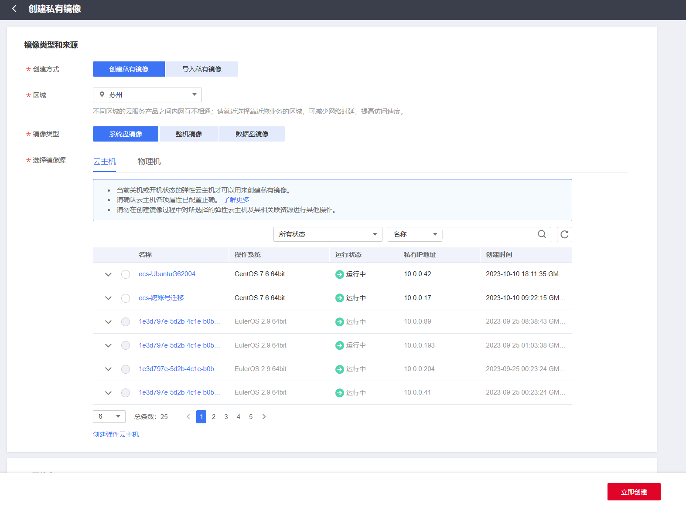Click status icon in the 10.0.0.89 row
This screenshot has height=510, width=686.
tap(339, 322)
